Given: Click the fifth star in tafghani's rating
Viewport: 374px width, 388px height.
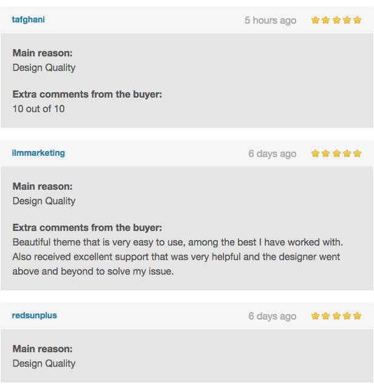Looking at the screenshot, I should coord(357,20).
